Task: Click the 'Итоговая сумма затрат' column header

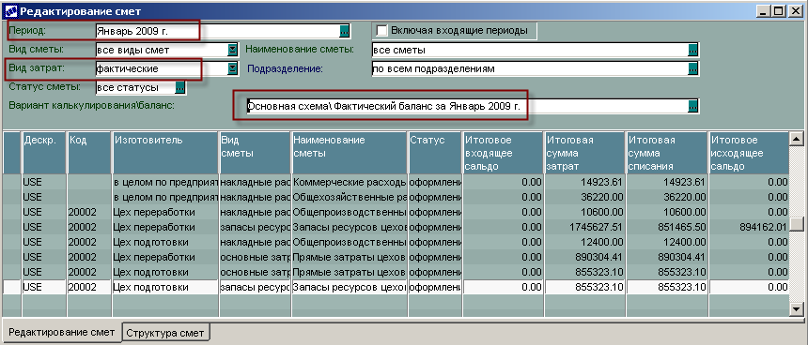Action: coord(585,153)
